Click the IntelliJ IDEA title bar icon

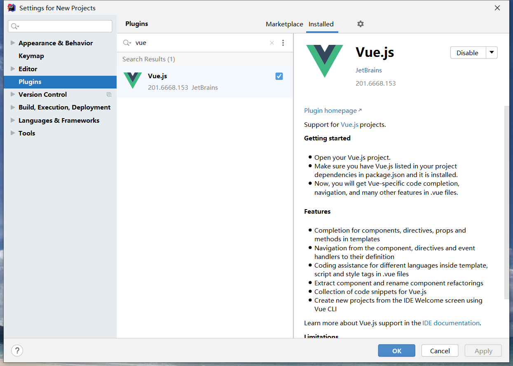click(12, 8)
